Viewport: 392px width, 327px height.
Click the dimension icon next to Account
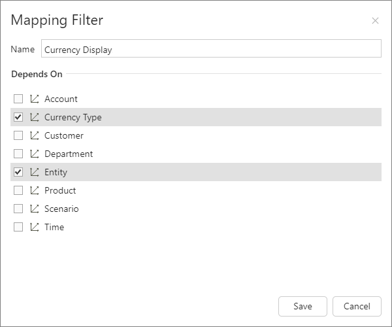click(x=35, y=99)
